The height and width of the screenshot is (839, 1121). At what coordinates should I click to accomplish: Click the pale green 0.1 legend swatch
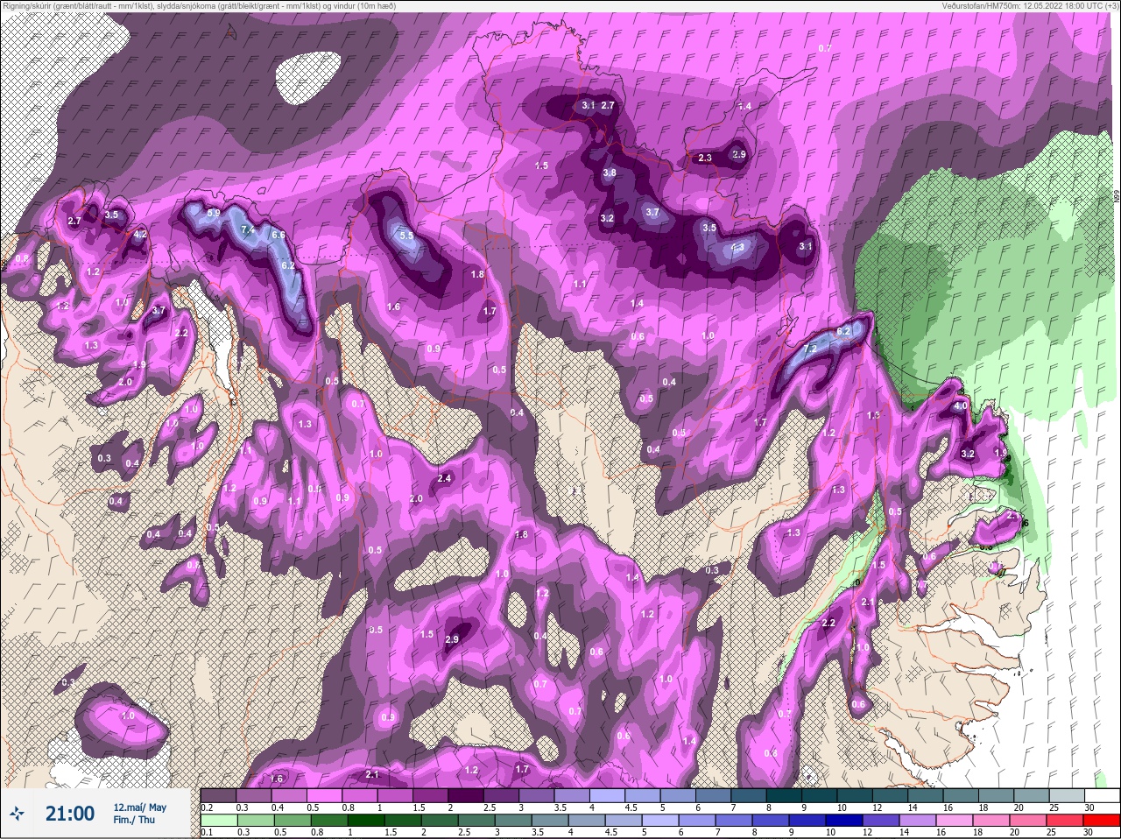218,819
